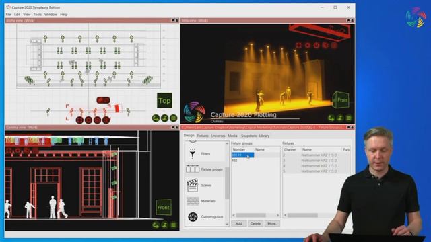Open the Window menu
Screen dimensions: 431x242
click(x=51, y=15)
